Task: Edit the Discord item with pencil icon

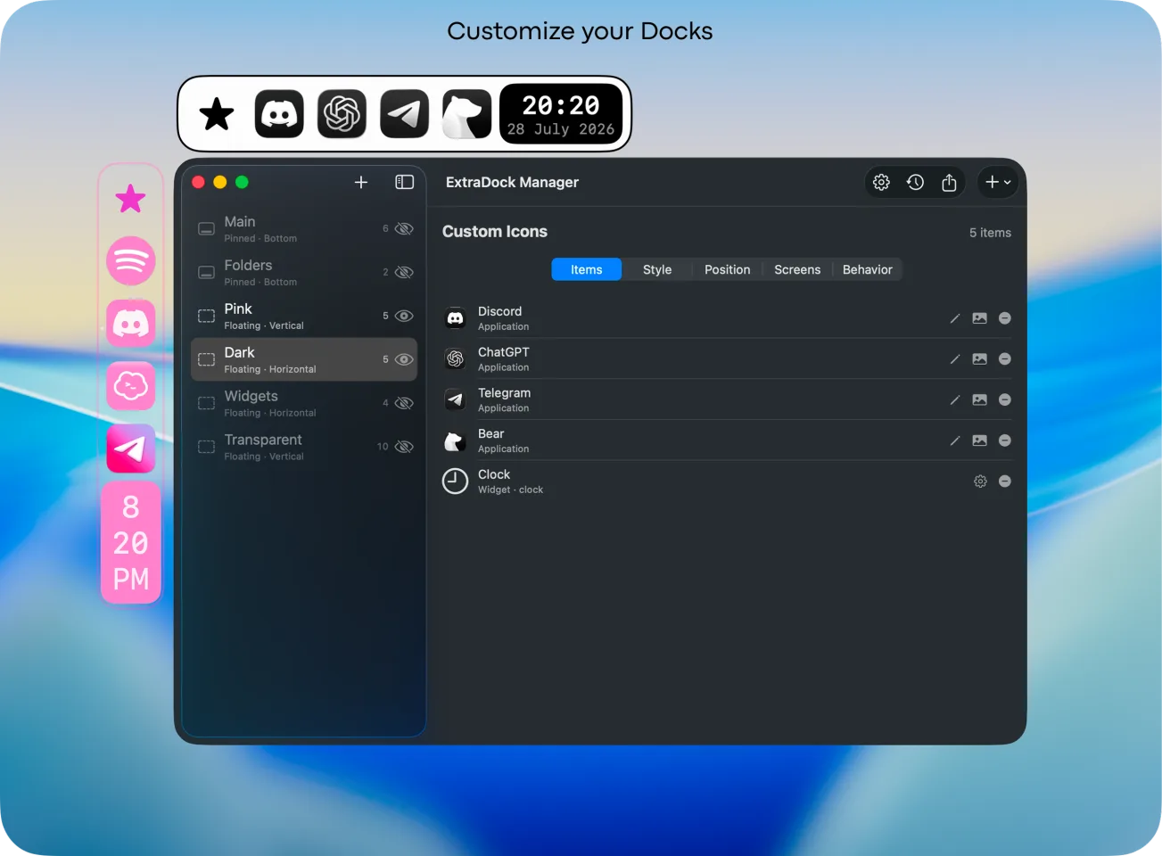Action: click(x=955, y=318)
